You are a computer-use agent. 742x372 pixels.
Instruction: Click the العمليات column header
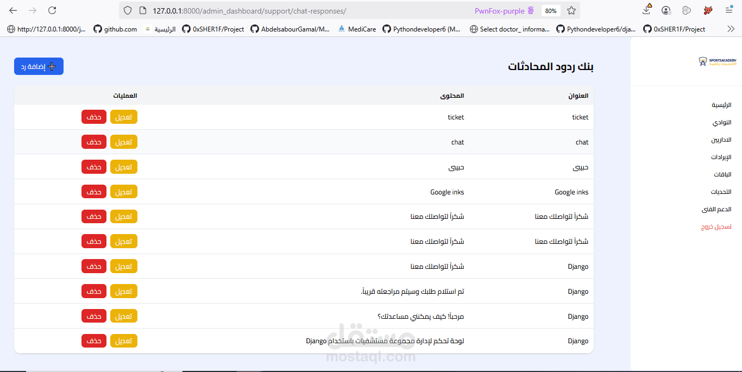[x=125, y=96]
